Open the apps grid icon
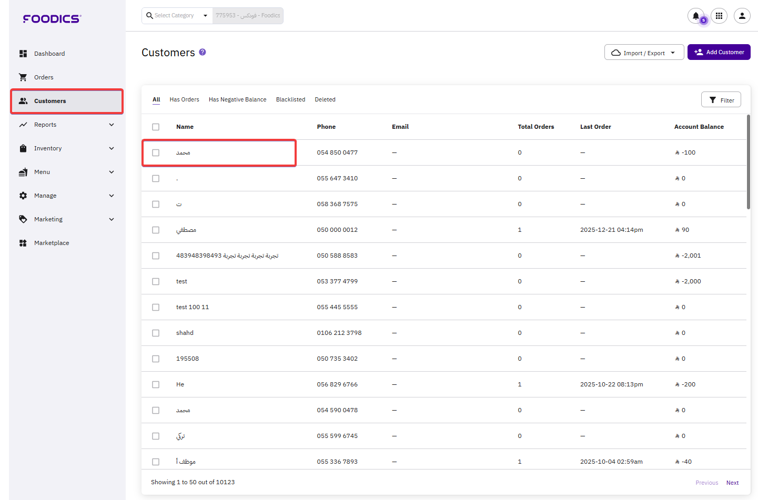This screenshot has height=500, width=758. 719,16
